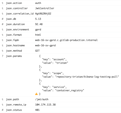
Task: Click the string type icon beside json.fqdn
Action: (3, 40)
